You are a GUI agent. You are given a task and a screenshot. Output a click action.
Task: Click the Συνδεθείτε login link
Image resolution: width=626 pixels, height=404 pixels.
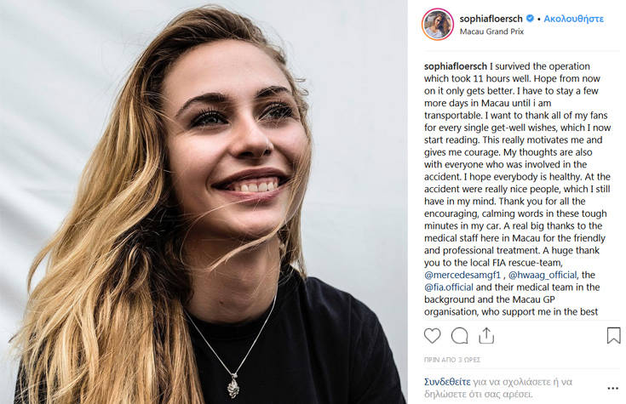click(x=451, y=381)
